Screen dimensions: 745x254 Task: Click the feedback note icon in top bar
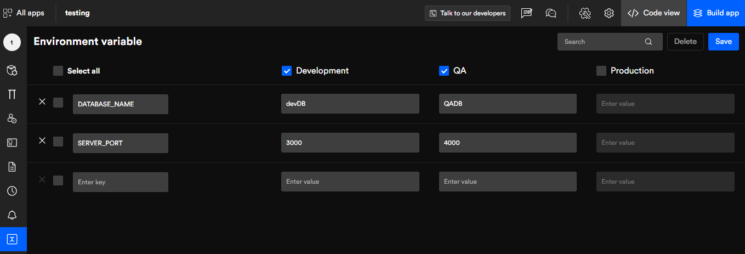click(x=526, y=13)
